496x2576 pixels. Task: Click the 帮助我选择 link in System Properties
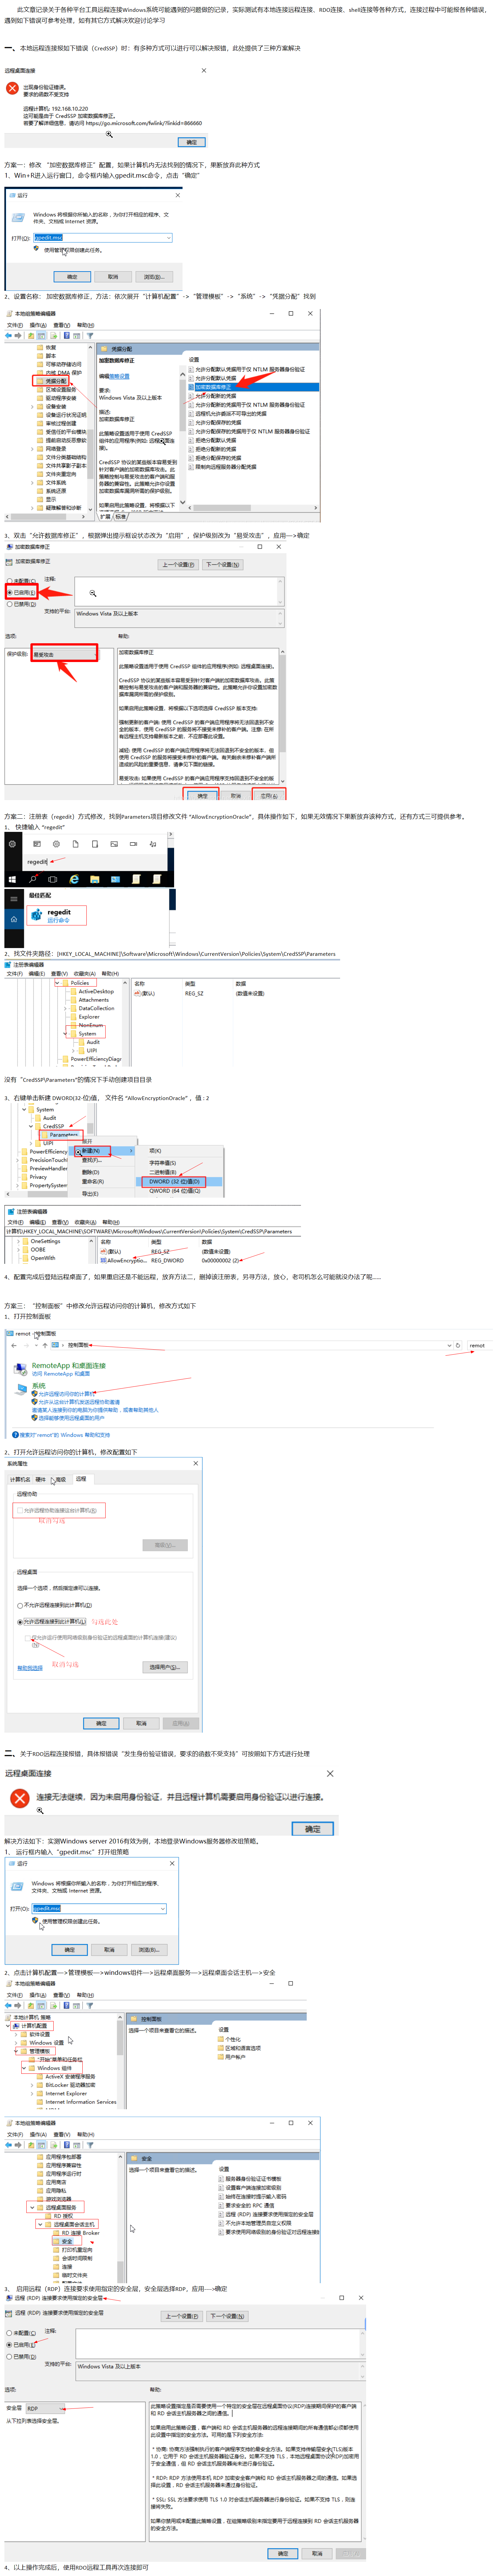pos(30,1668)
